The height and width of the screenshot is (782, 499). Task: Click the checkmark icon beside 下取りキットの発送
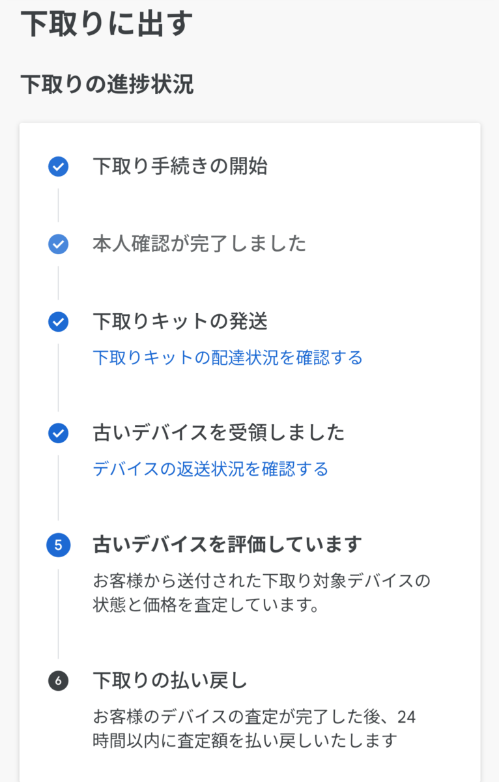58,322
